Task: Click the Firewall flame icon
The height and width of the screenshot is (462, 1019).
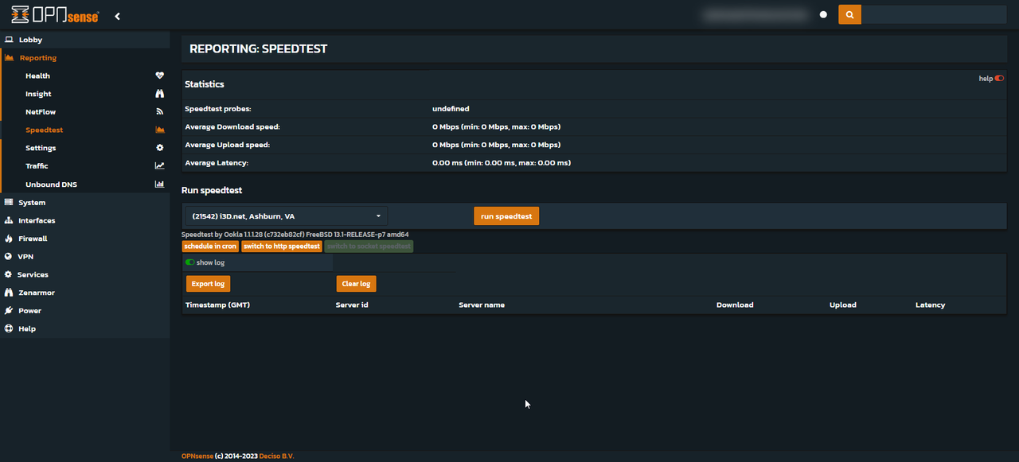Action: point(9,239)
